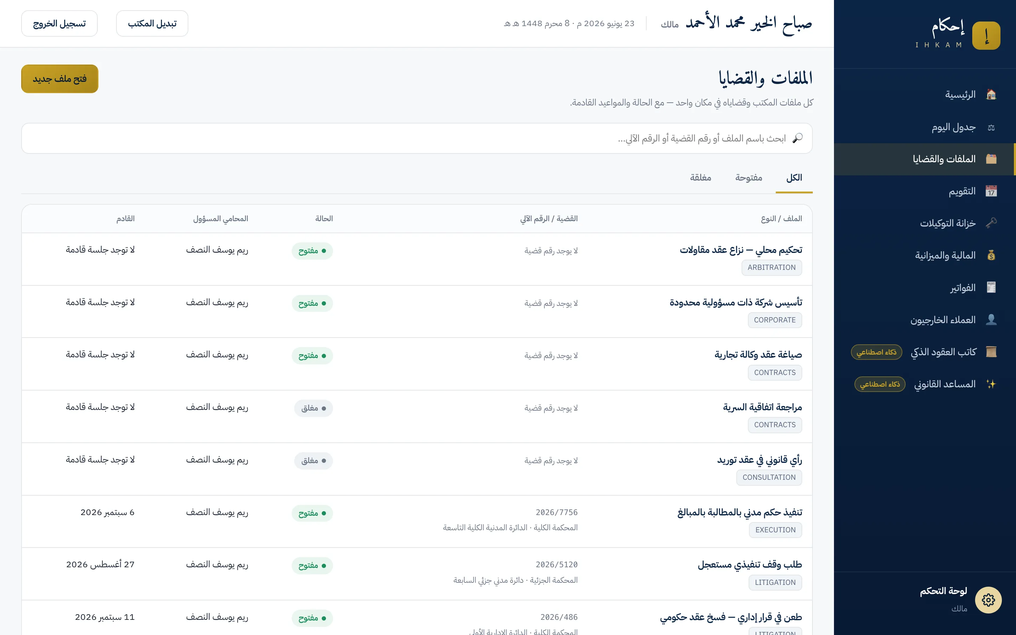
Task: Switch to the مفتوحة tab
Action: click(749, 178)
